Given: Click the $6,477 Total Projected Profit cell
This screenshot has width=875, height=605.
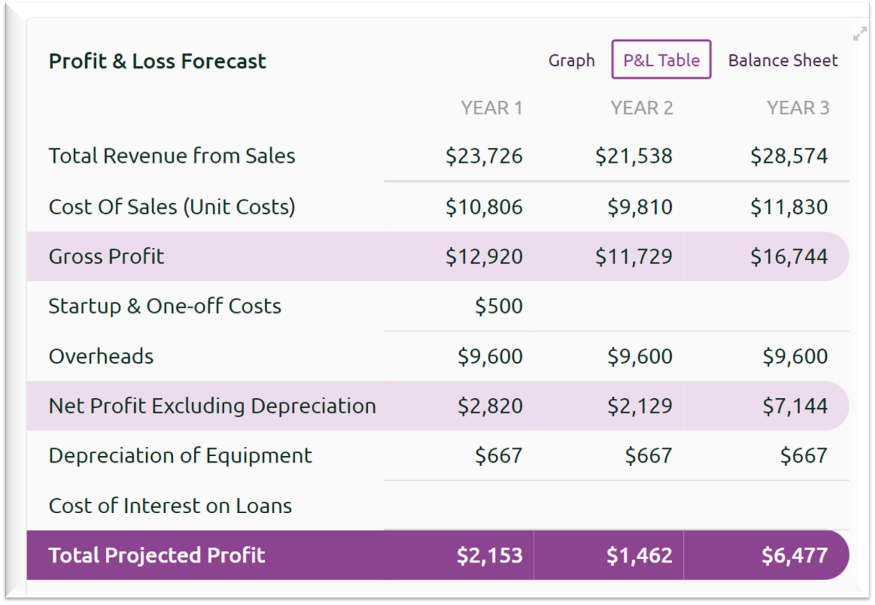Looking at the screenshot, I should [x=794, y=555].
